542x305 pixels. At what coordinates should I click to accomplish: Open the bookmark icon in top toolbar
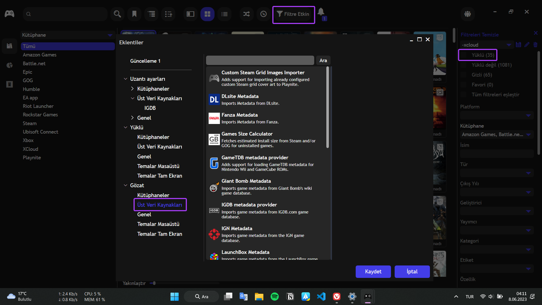point(134,14)
